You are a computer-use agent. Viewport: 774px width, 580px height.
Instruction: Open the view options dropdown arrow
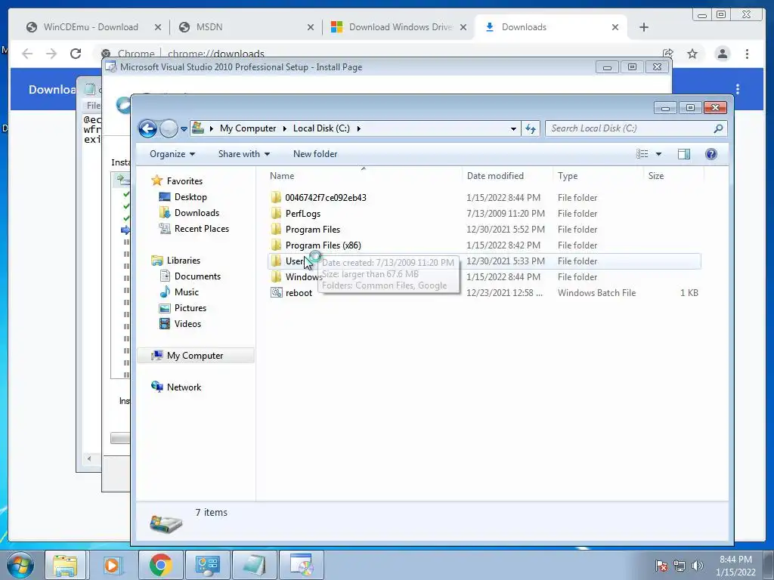pos(658,154)
